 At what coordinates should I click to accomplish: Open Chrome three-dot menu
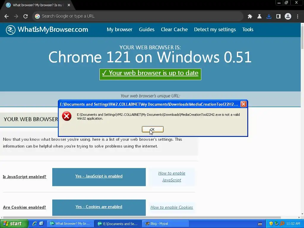[x=297, y=16]
